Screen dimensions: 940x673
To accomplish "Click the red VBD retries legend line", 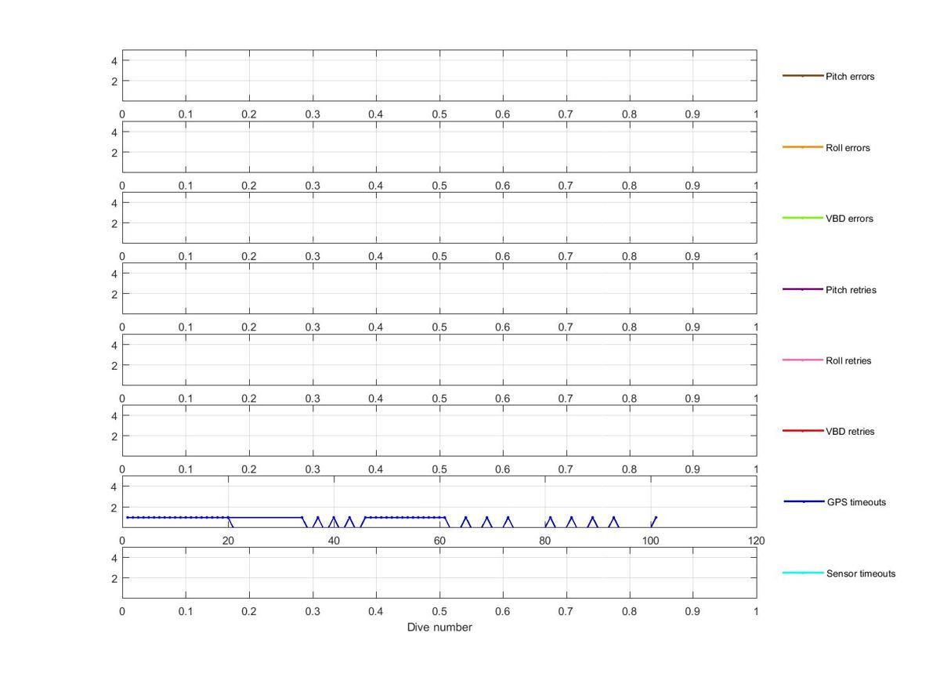I will click(803, 431).
